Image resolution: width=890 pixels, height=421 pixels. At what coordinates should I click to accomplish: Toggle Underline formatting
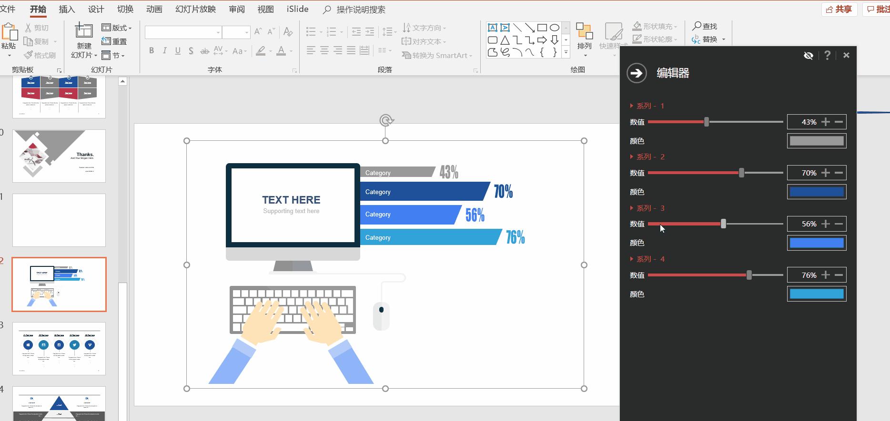click(x=178, y=51)
